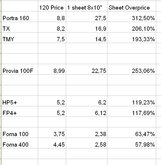The height and width of the screenshot is (165, 161).
Task: Select the Foma 400 cell
Action: (20, 143)
